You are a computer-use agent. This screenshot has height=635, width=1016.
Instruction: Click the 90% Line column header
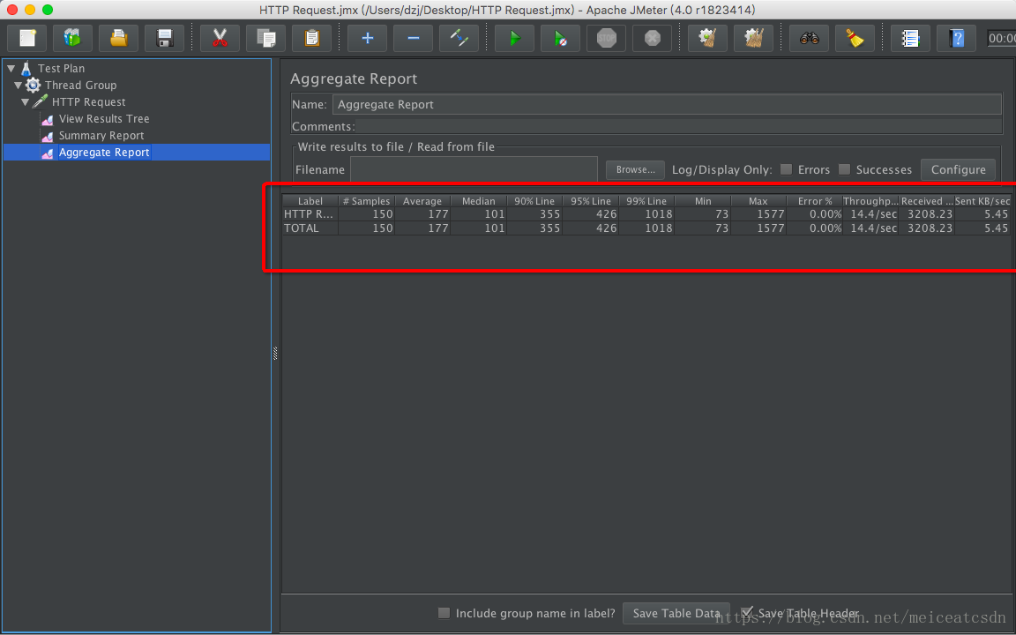(534, 201)
